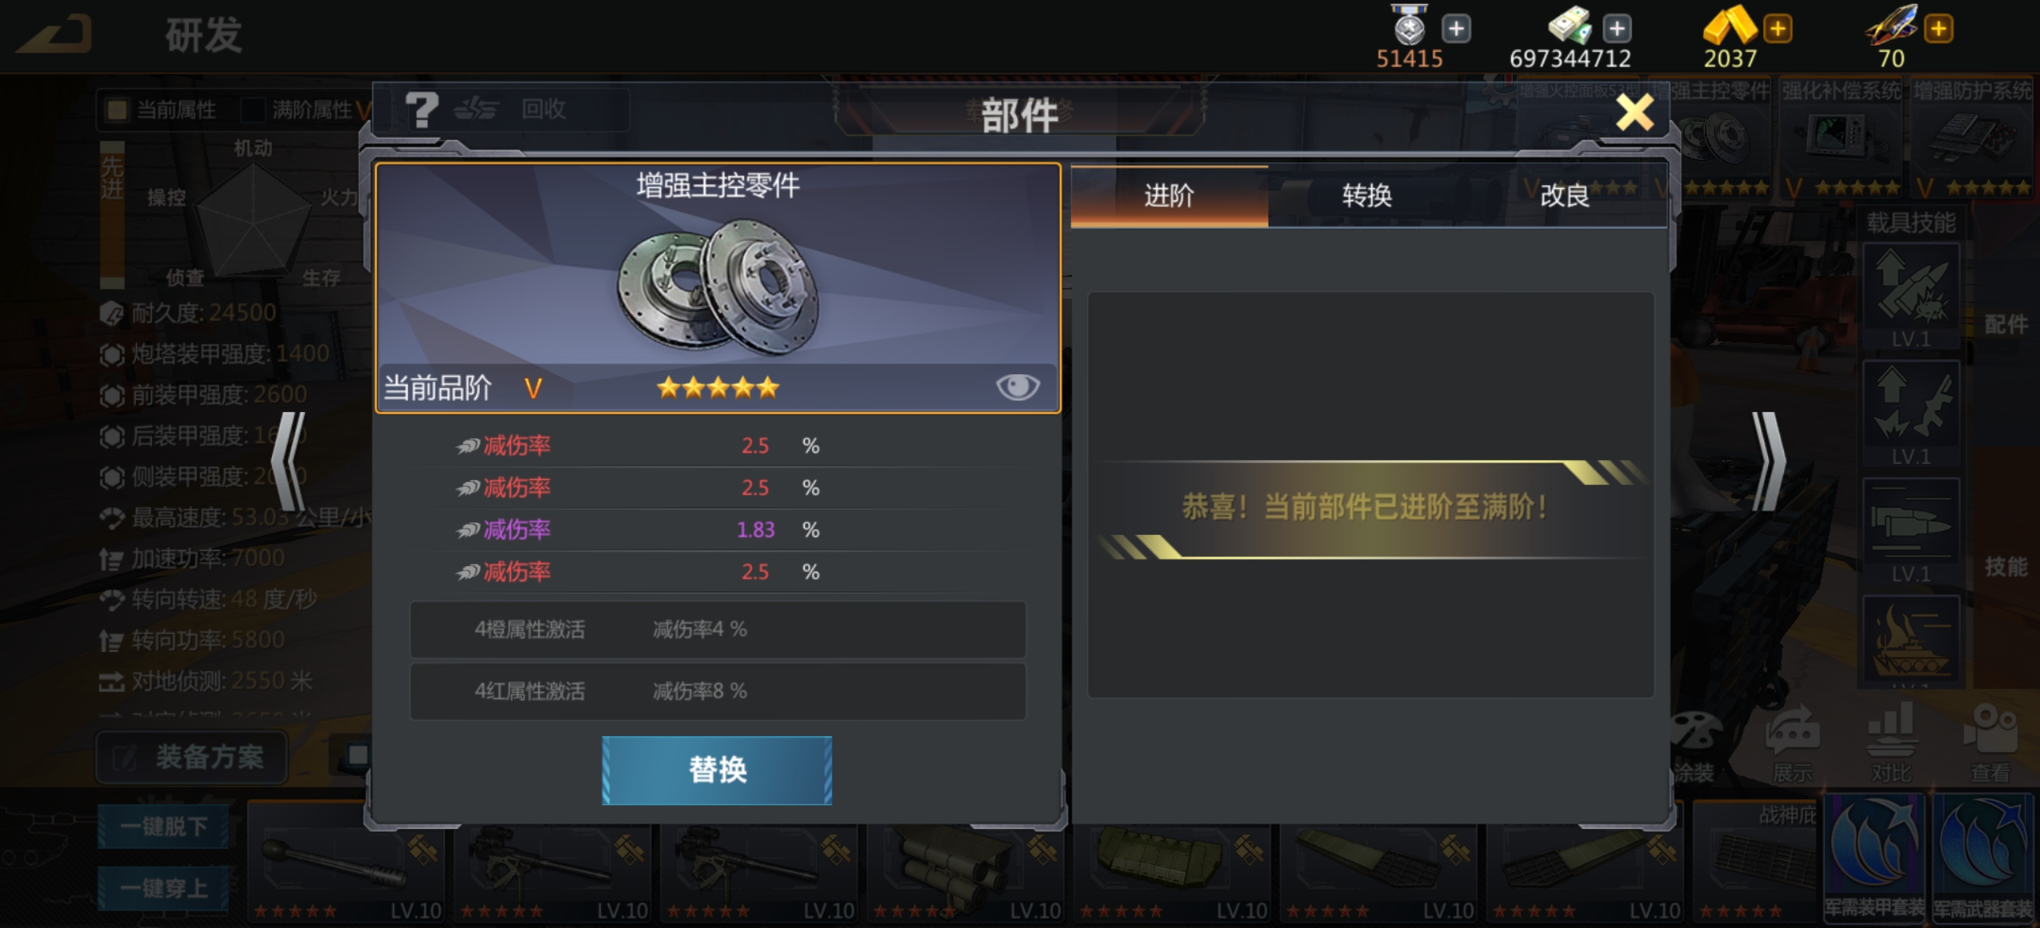Check the 满阶属性 checkbox
The width and height of the screenshot is (2040, 928).
point(252,110)
